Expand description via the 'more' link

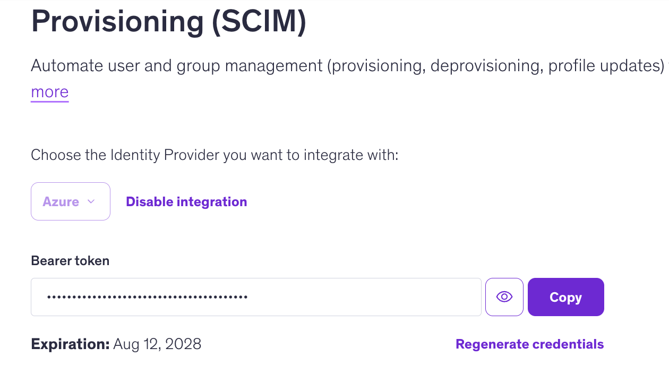point(50,92)
